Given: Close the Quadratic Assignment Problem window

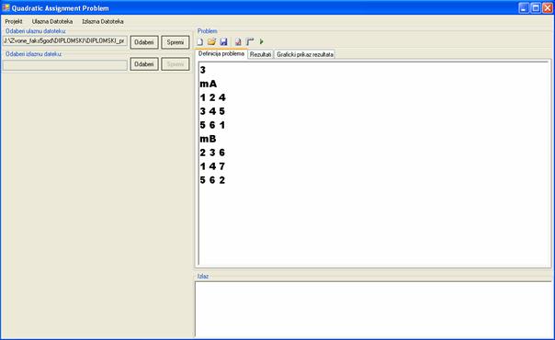Looking at the screenshot, I should coord(548,7).
